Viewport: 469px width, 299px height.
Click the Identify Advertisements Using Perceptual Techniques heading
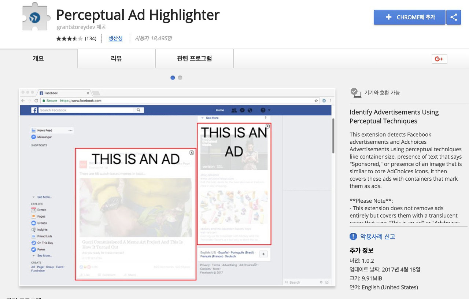(394, 117)
